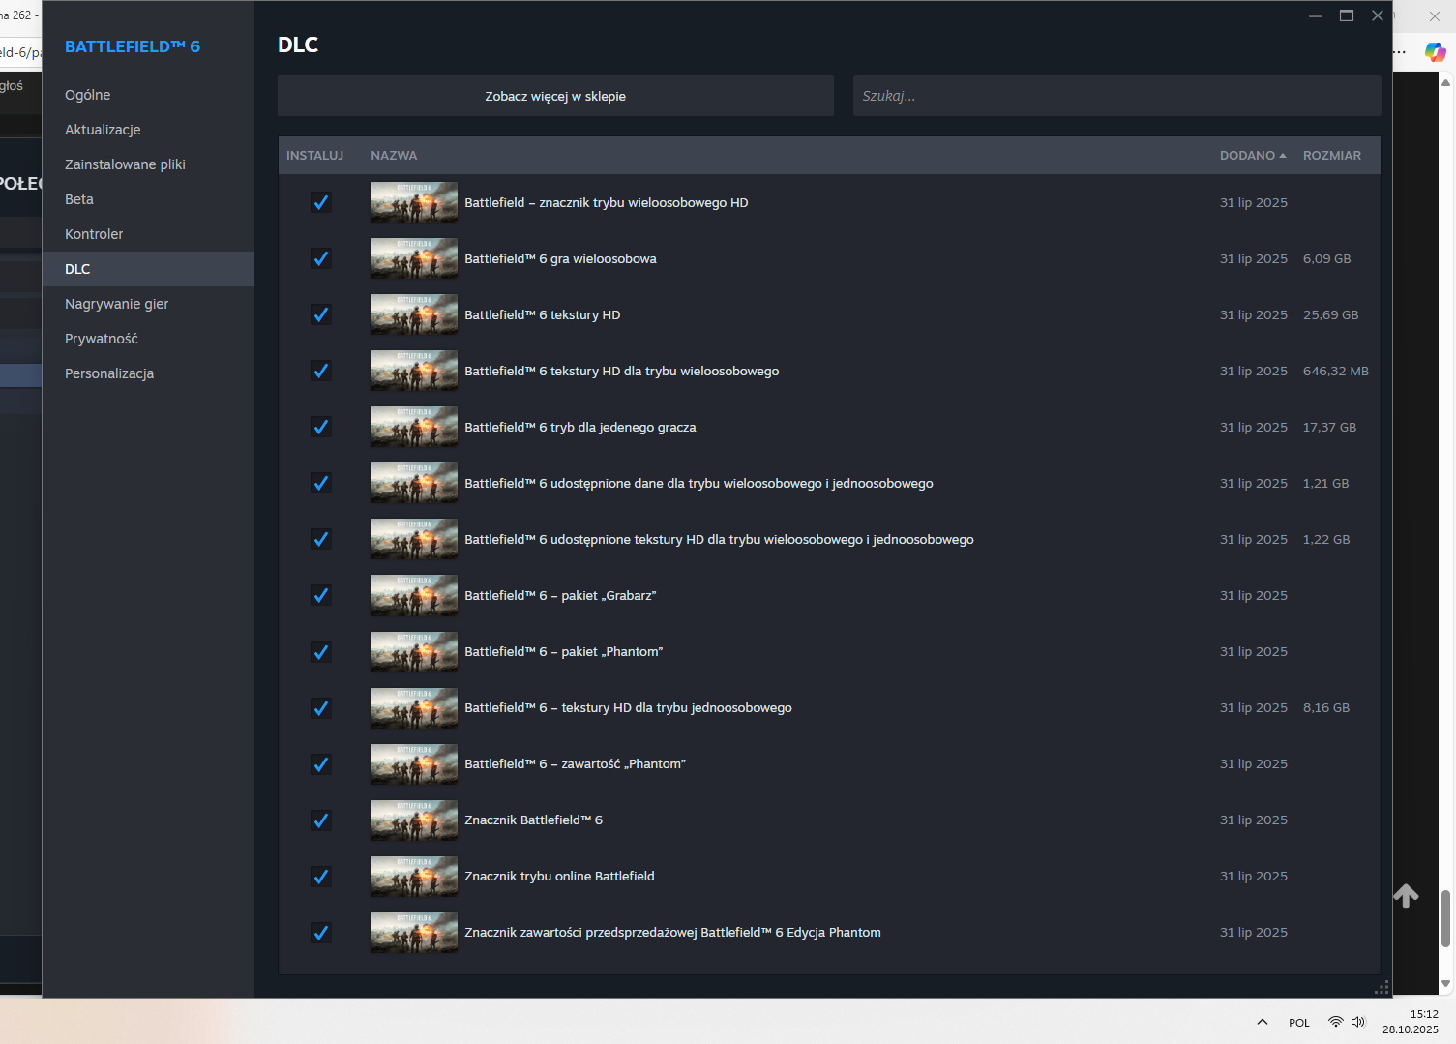The height and width of the screenshot is (1044, 1456).
Task: Uncheck the Znacznik Battlefield 6 row
Action: tap(321, 820)
